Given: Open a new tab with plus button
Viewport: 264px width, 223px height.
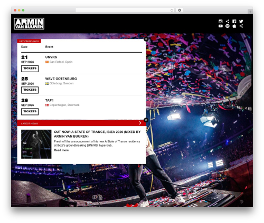Looking at the screenshot, I should pyautogui.click(x=250, y=12).
